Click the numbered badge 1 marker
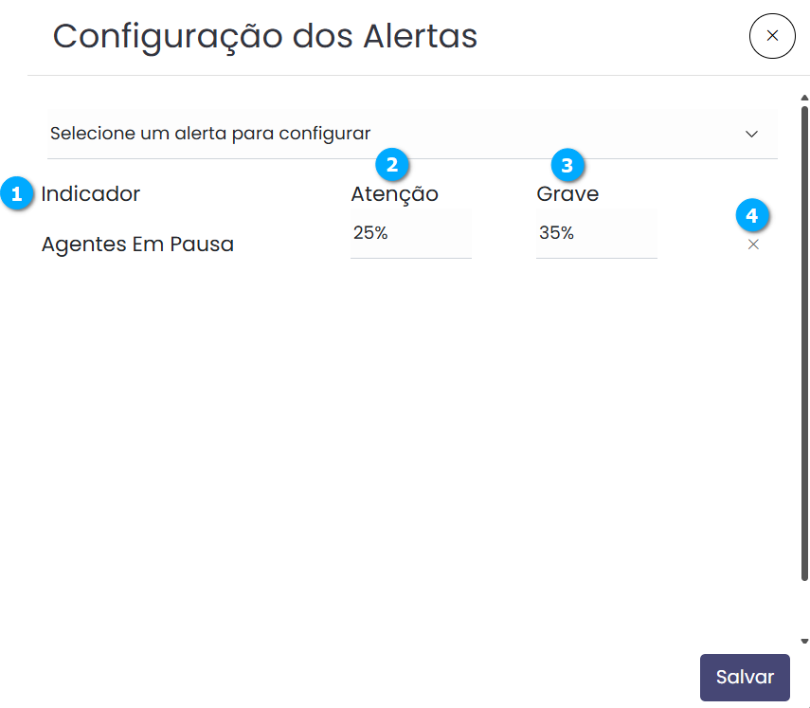 (x=15, y=194)
